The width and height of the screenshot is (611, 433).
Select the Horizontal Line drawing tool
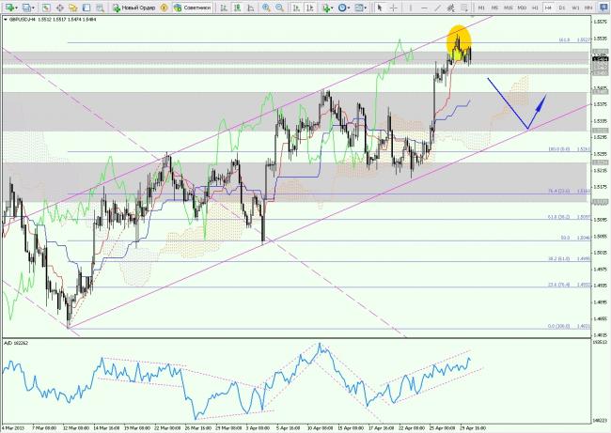click(x=424, y=8)
